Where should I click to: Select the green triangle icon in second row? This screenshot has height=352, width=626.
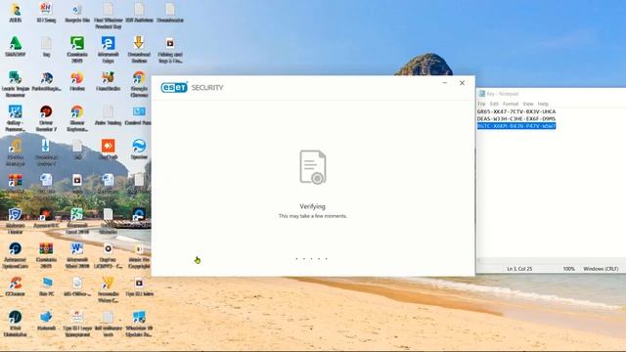[16, 43]
